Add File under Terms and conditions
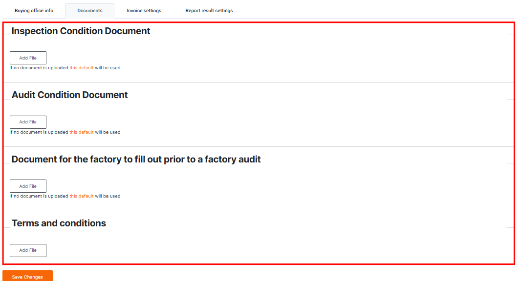The width and height of the screenshot is (518, 281). point(28,250)
